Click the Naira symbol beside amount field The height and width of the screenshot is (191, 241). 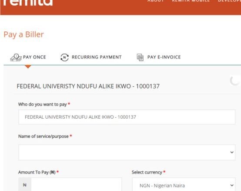click(25, 185)
